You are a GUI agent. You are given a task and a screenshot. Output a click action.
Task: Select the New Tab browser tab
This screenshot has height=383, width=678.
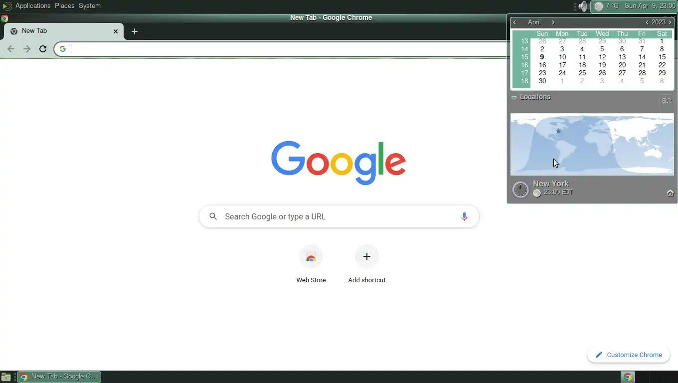(64, 31)
